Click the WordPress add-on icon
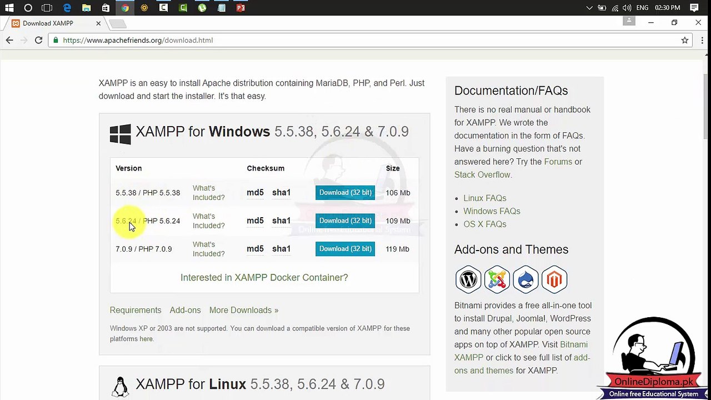 coord(468,279)
